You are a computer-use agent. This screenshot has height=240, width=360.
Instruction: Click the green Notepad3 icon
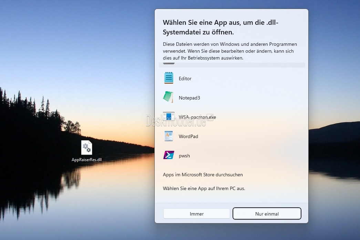[168, 97]
